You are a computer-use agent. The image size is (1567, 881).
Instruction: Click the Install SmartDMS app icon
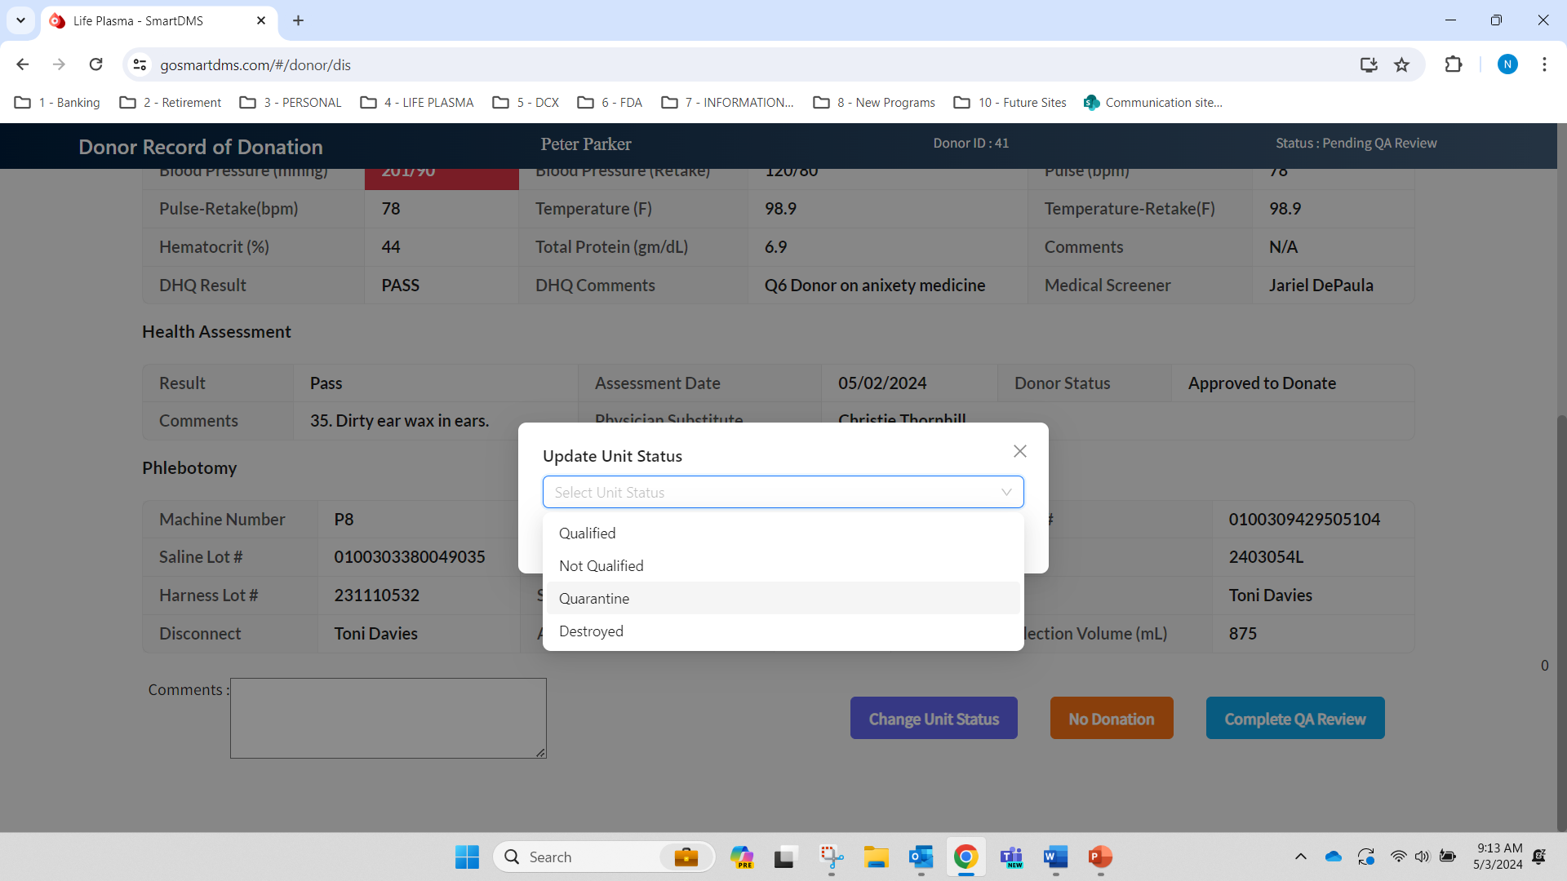1369,64
